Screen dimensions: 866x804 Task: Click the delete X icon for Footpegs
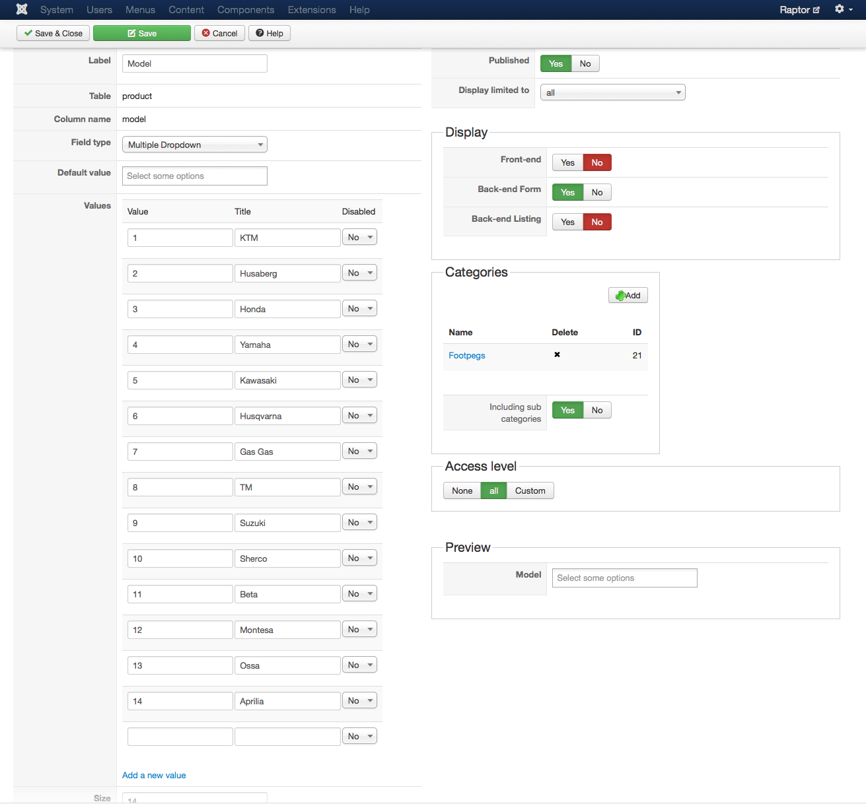(557, 354)
